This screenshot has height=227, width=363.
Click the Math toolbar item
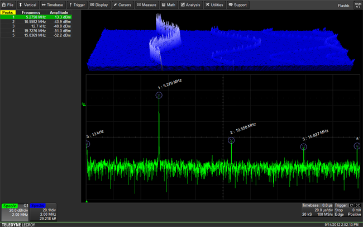[x=169, y=5]
